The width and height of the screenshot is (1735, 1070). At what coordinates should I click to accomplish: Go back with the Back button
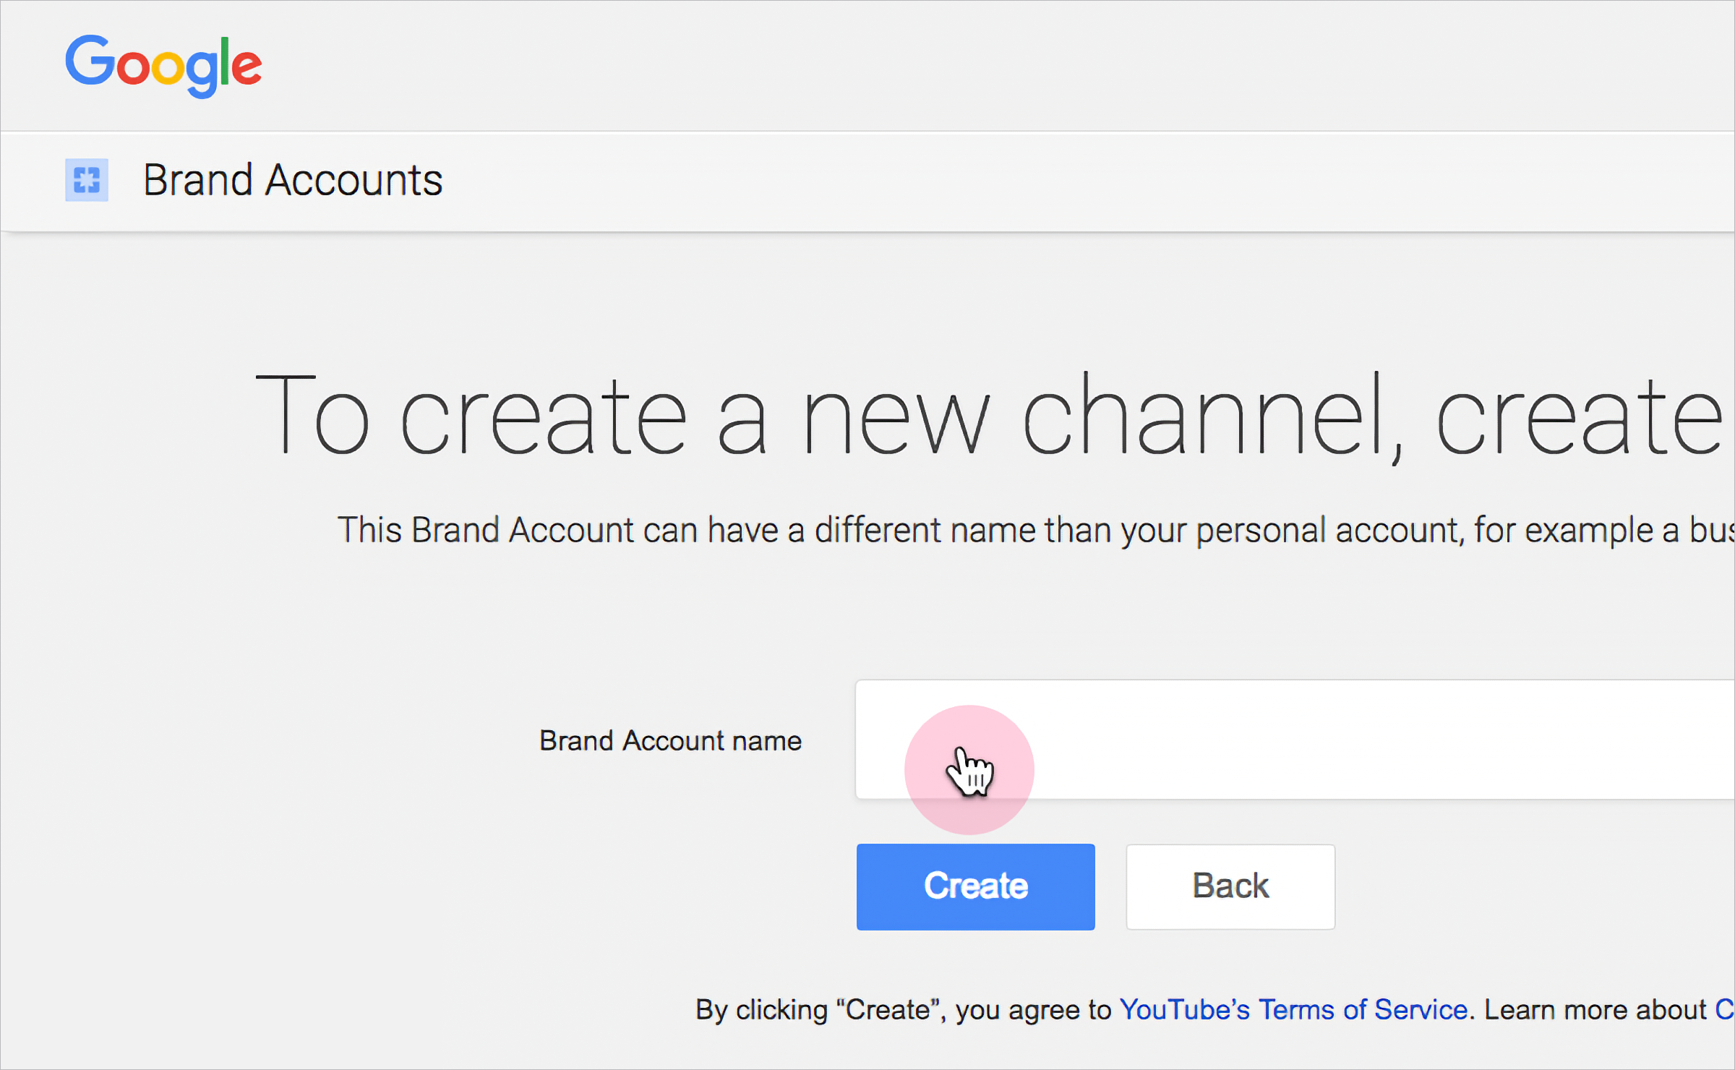(x=1230, y=886)
